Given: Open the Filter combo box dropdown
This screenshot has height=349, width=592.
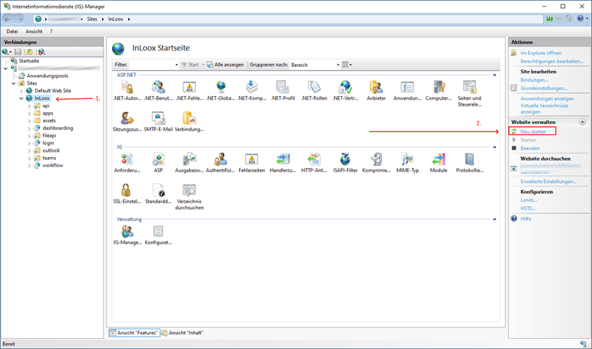Looking at the screenshot, I should [176, 65].
